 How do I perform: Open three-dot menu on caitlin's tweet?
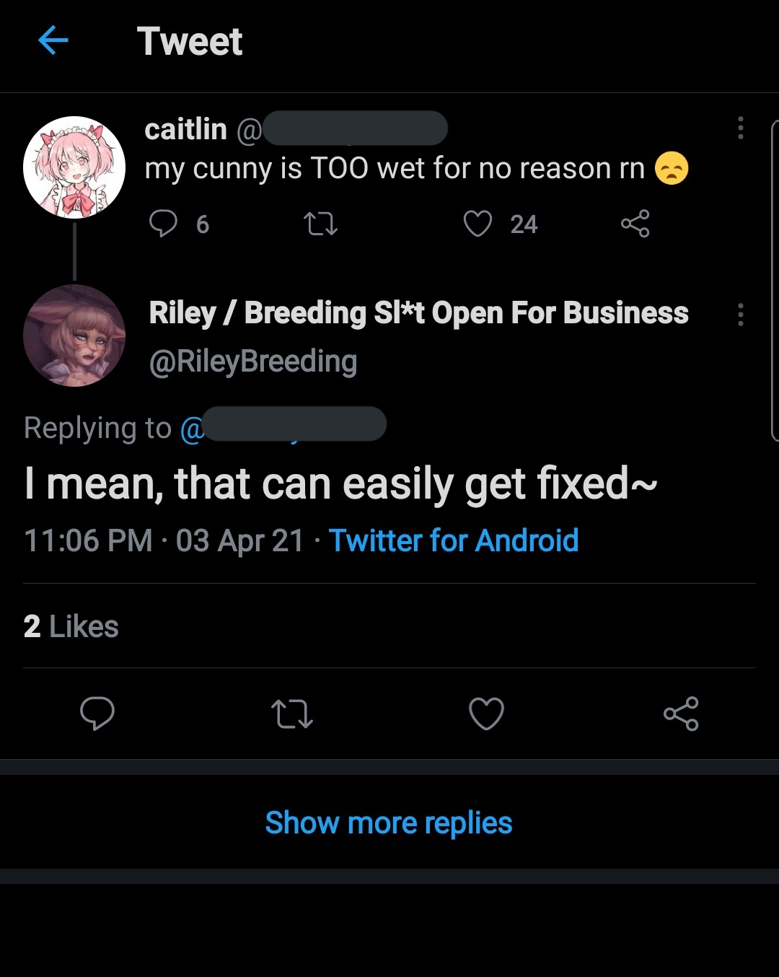[740, 128]
